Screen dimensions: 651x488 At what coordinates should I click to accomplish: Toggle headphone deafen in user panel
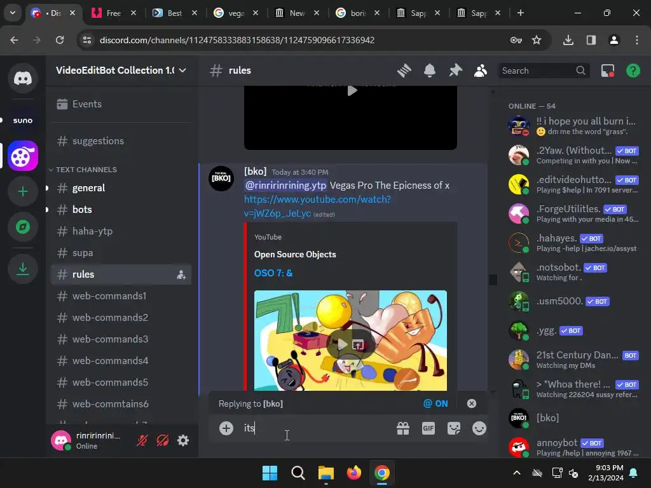pos(162,440)
